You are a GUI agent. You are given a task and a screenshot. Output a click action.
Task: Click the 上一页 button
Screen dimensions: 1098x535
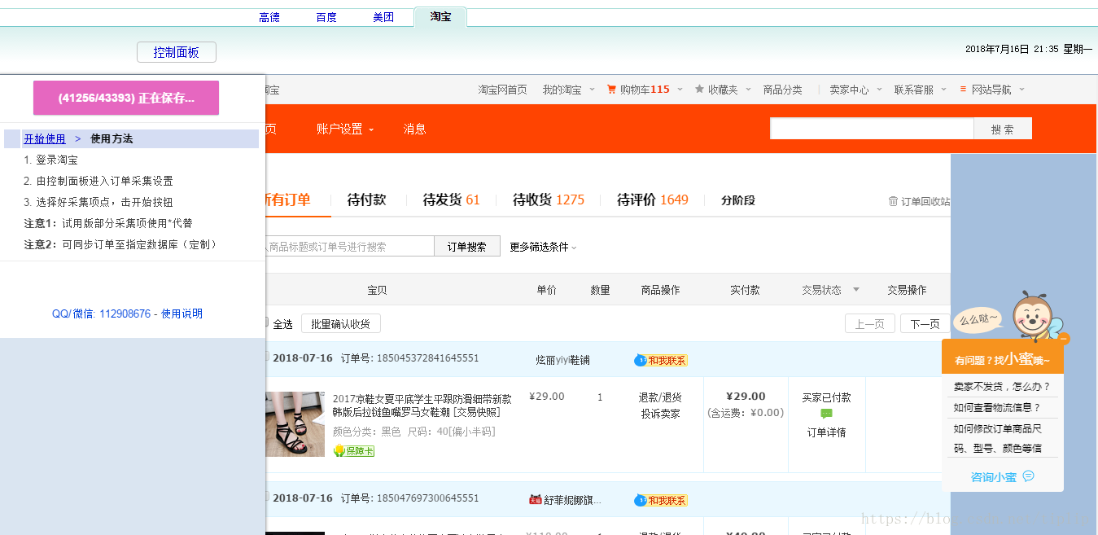[x=869, y=323]
